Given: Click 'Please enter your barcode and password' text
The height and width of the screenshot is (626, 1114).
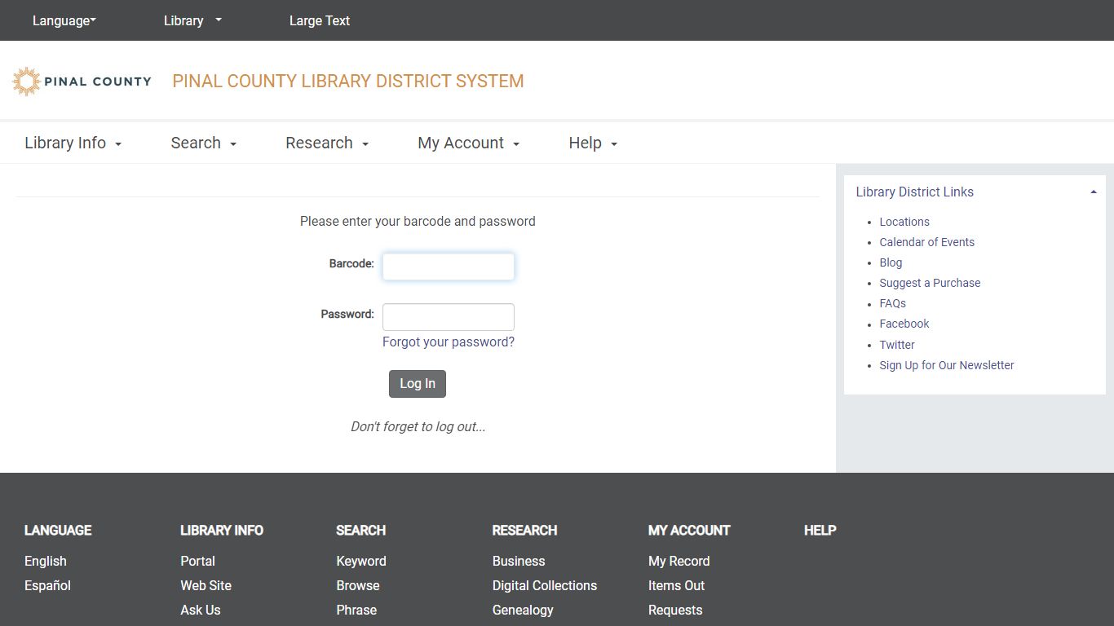Looking at the screenshot, I should tap(418, 222).
